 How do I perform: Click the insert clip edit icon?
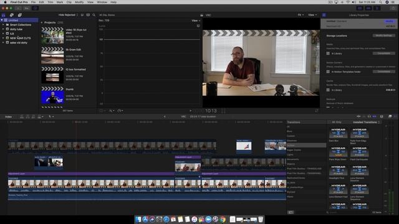27,116
